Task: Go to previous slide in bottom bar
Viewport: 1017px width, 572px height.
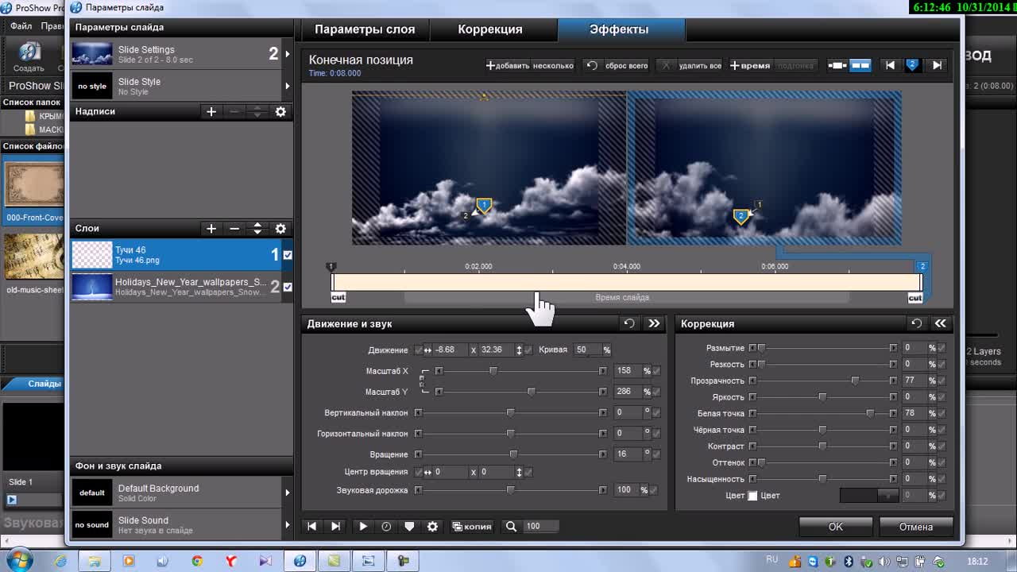Action: coord(312,526)
